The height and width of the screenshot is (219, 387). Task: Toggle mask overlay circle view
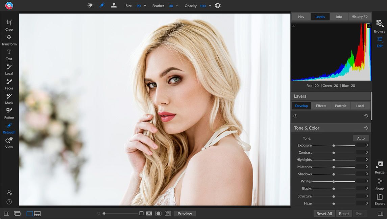click(x=158, y=213)
